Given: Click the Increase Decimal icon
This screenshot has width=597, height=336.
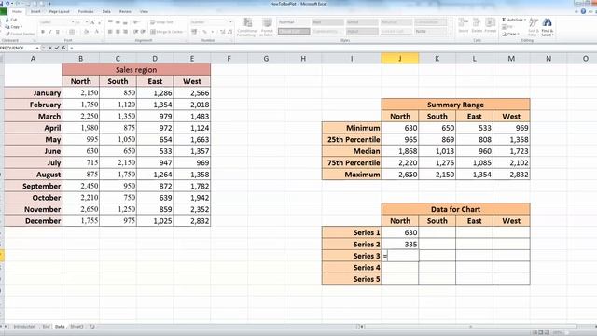Looking at the screenshot, I should tap(223, 32).
